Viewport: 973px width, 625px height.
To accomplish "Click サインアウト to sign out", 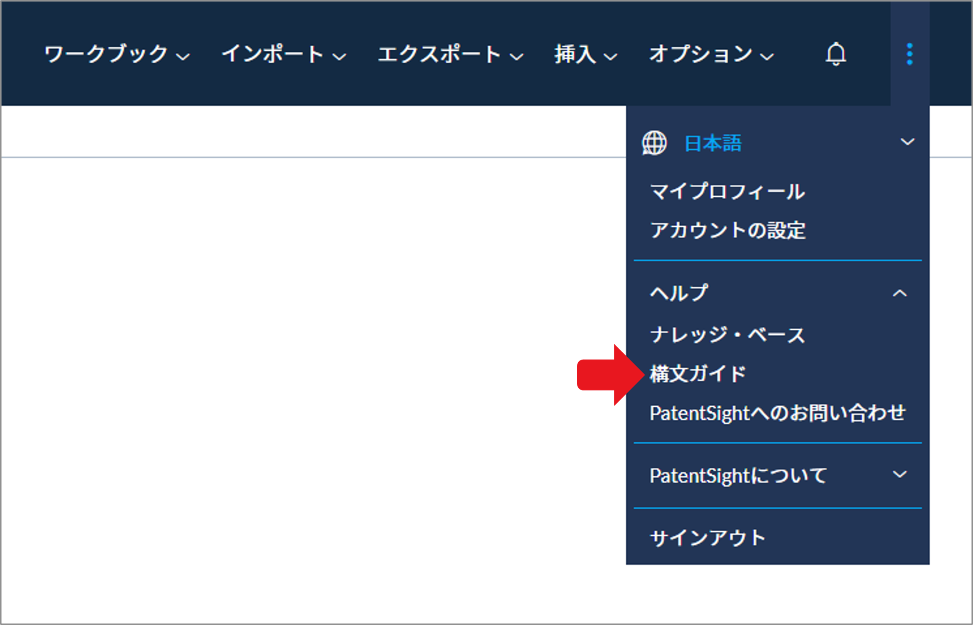I will pyautogui.click(x=708, y=538).
